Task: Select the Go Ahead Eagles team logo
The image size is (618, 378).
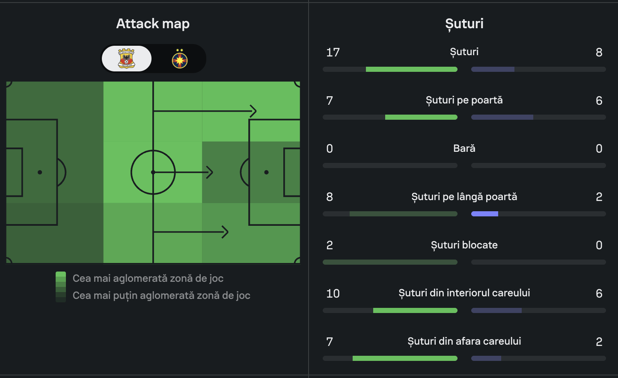Action: click(x=126, y=59)
